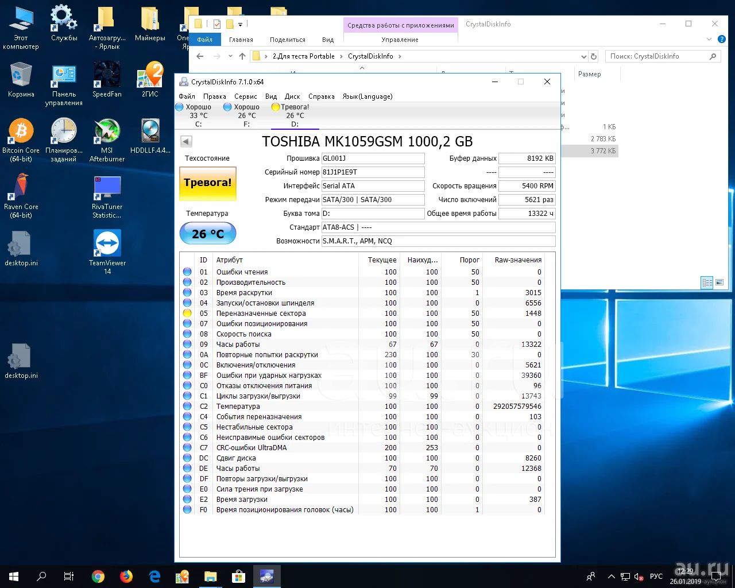The image size is (735, 588).
Task: Open Chrome from the taskbar
Action: click(98, 577)
